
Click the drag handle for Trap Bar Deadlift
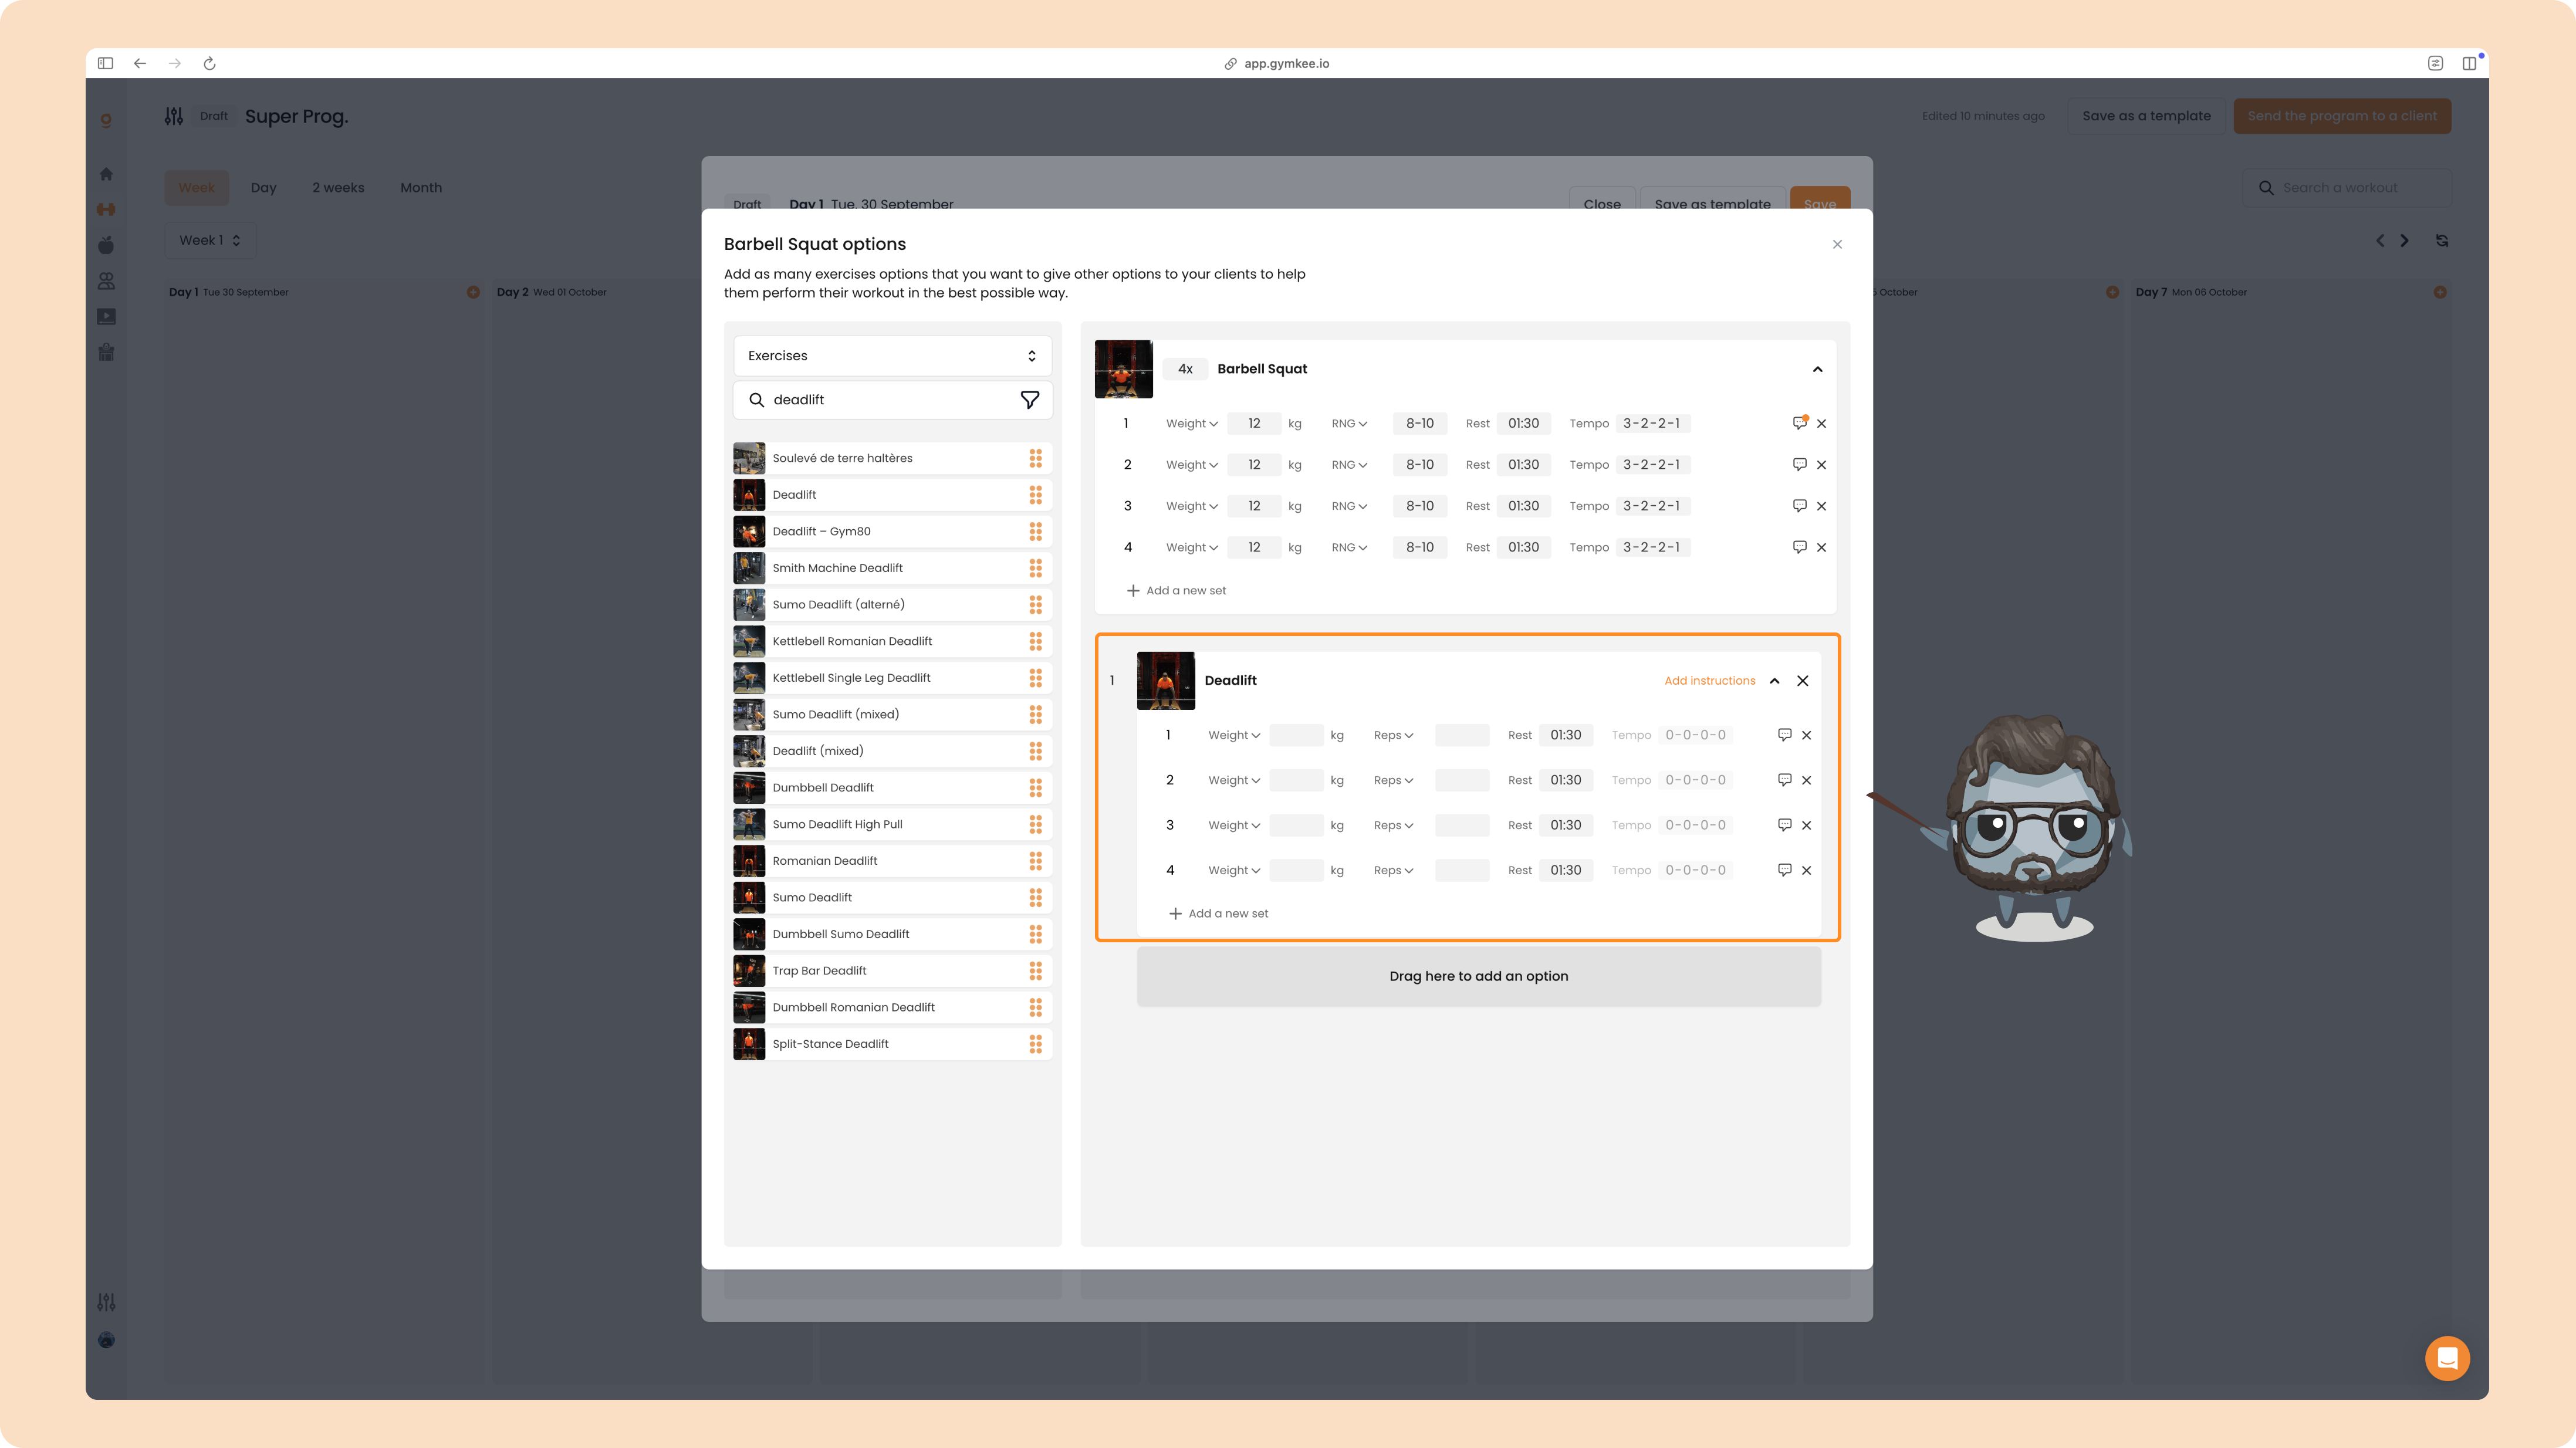click(x=1035, y=970)
